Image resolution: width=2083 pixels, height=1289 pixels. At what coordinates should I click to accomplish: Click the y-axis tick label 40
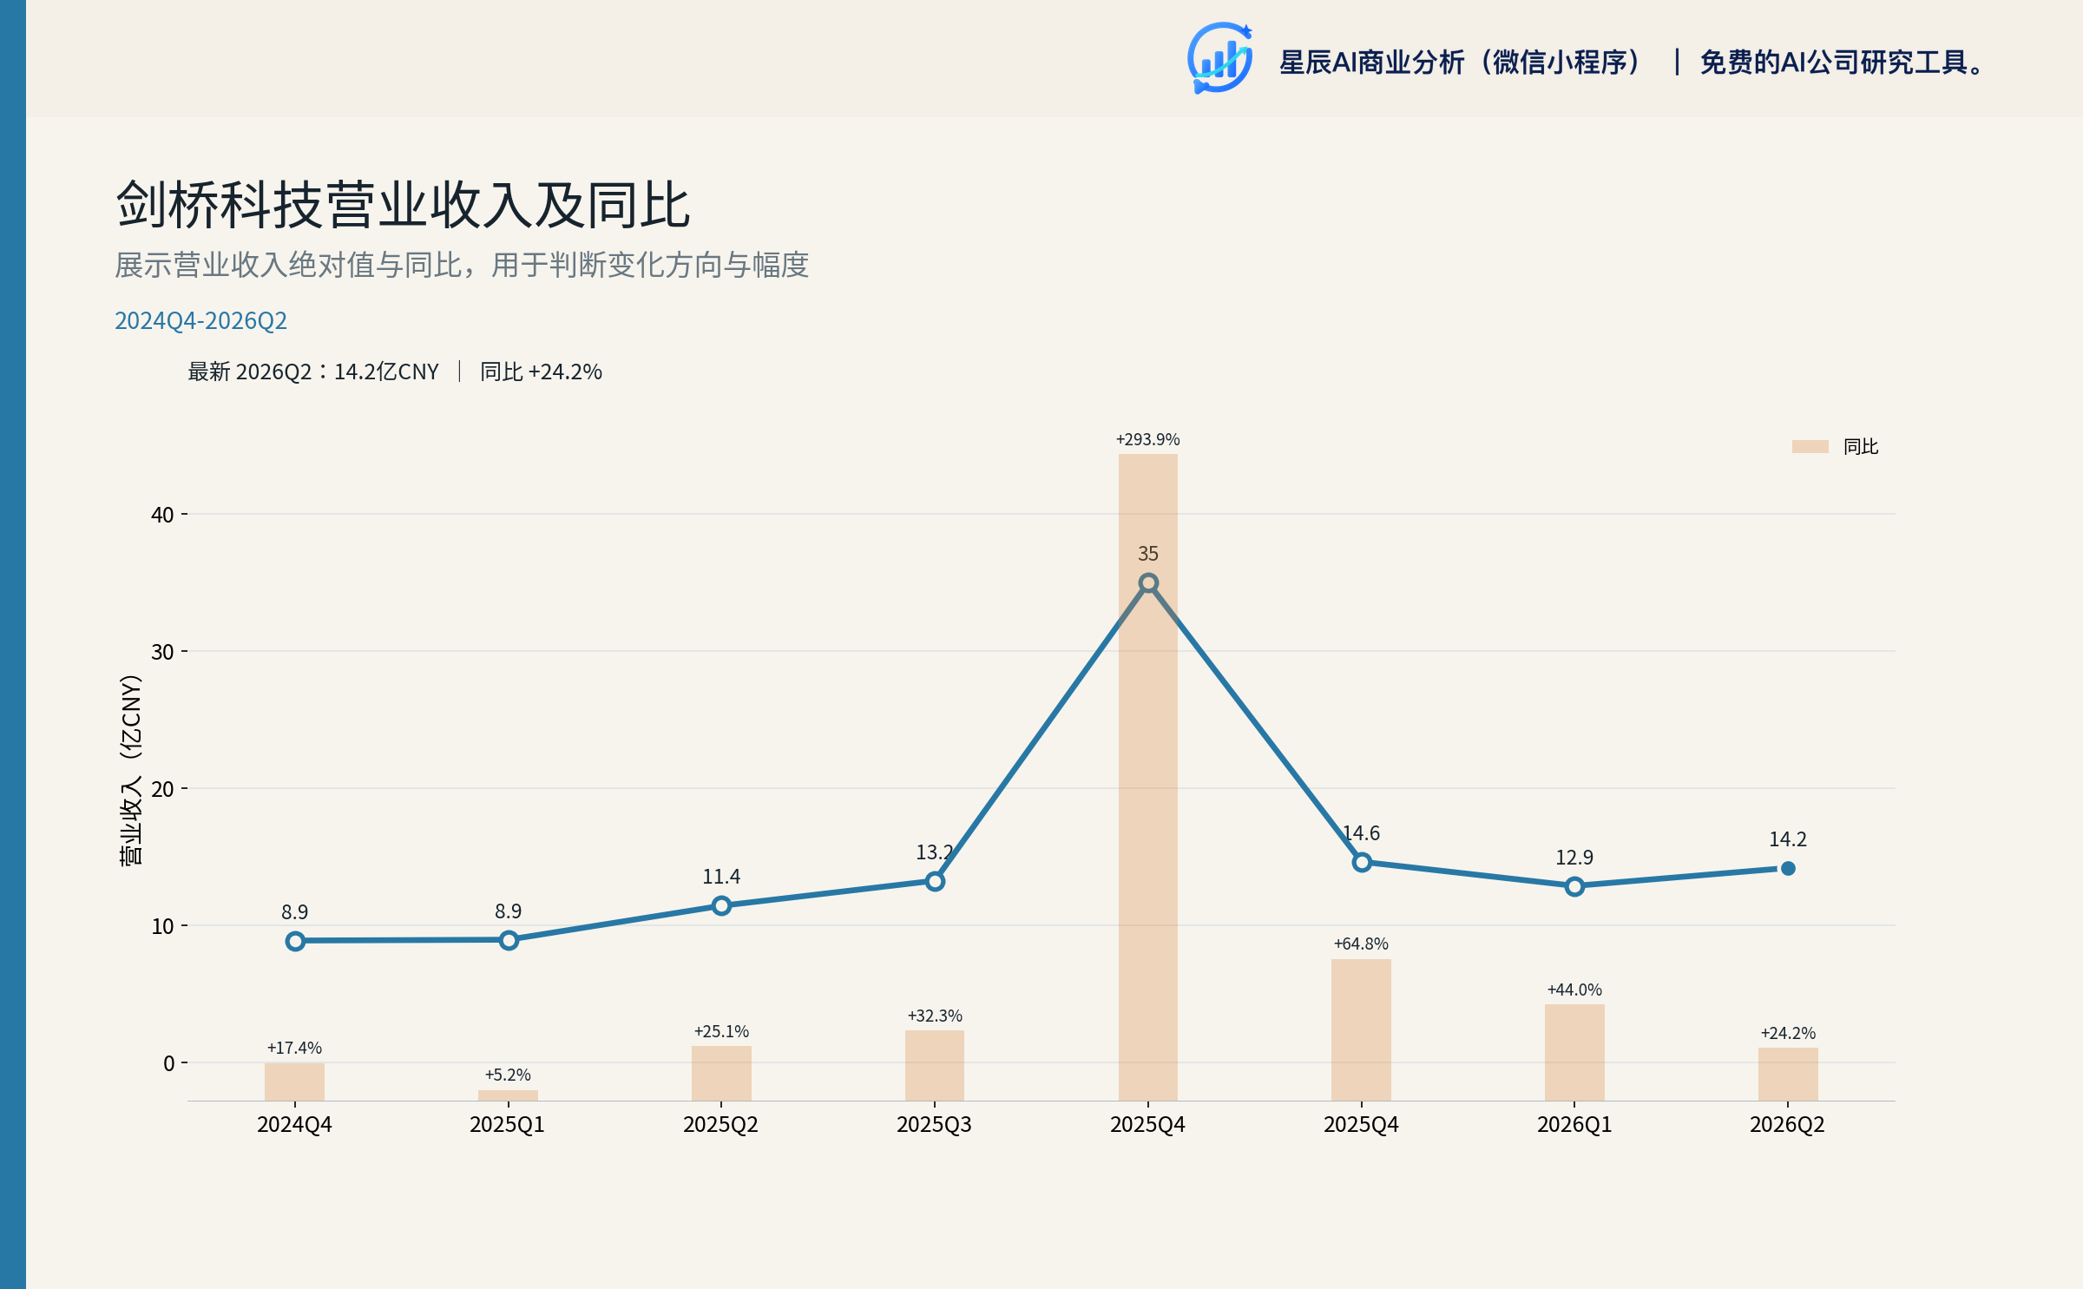point(162,515)
